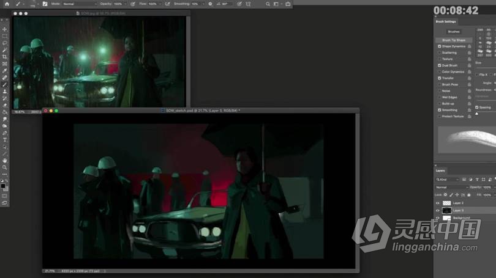Toggle the Dual Brush checkbox
Viewport: 496px width, 278px height.
440,65
